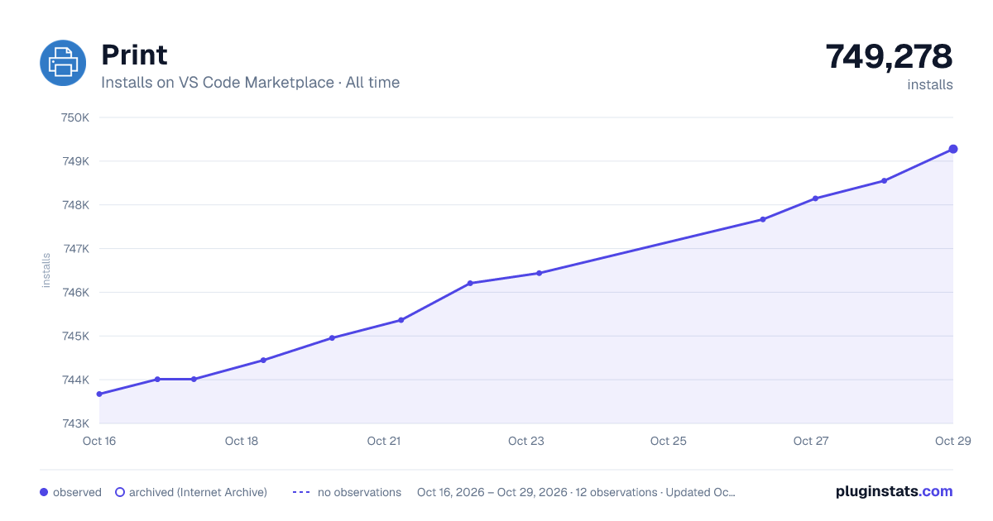Click the filled observed legend dot

[x=44, y=492]
